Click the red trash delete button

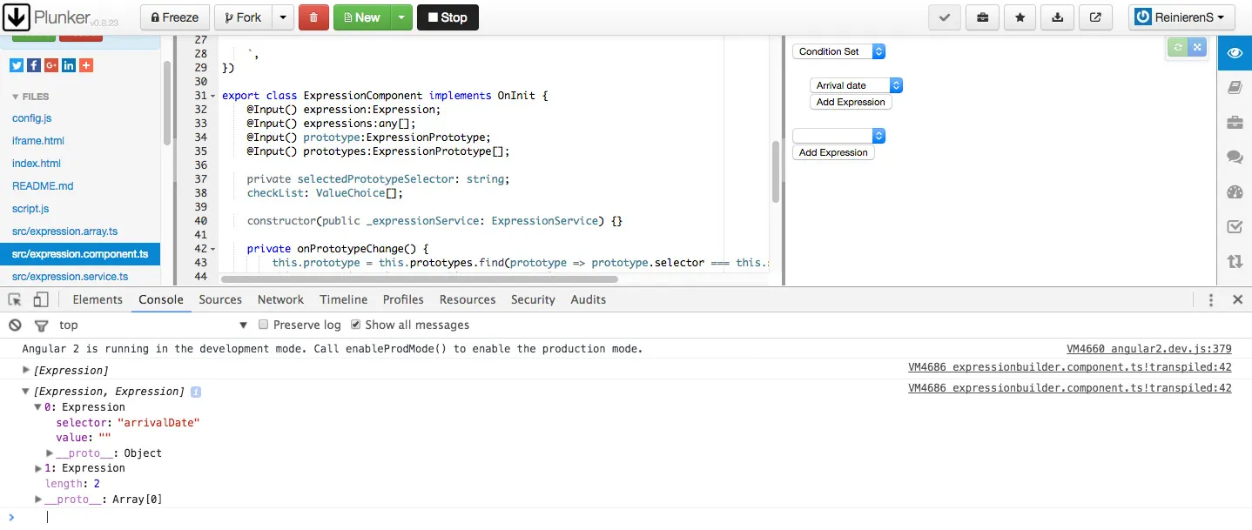(x=313, y=17)
